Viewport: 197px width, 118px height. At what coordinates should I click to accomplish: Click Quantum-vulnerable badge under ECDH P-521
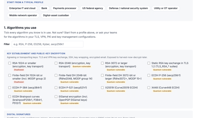(x=69, y=91)
